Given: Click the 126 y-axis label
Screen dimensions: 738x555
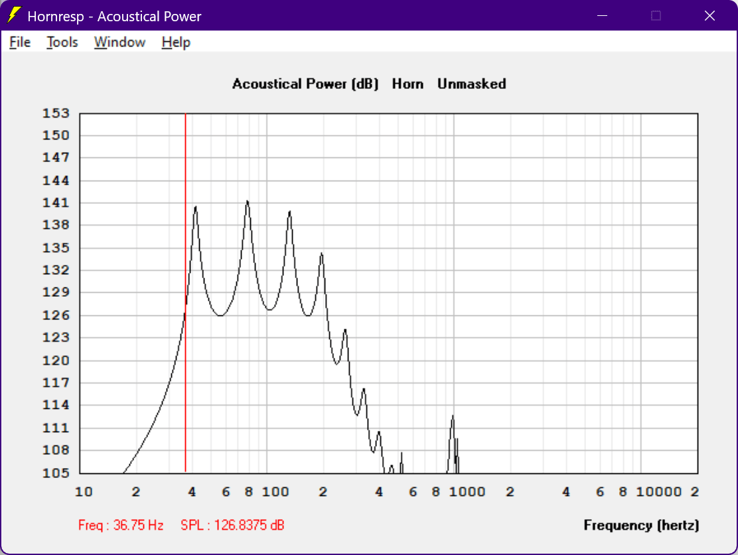Looking at the screenshot, I should 56,315.
